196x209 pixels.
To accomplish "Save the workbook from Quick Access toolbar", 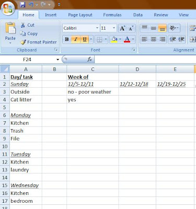I will (x=22, y=5).
